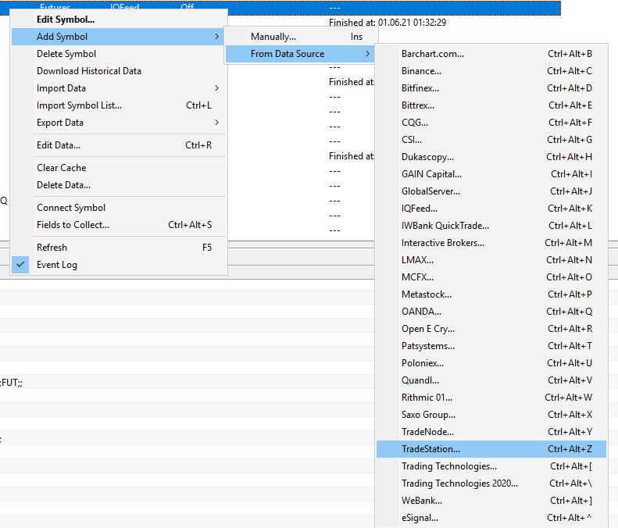Open Fields to Collect settings

[118, 225]
